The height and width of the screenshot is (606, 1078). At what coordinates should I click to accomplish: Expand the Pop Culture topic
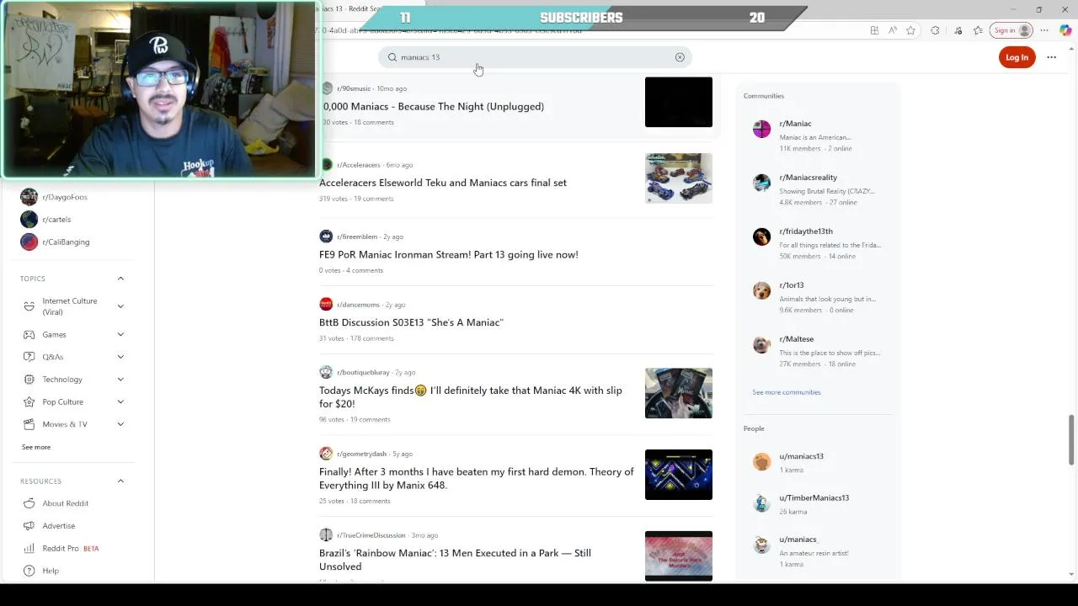tap(120, 402)
